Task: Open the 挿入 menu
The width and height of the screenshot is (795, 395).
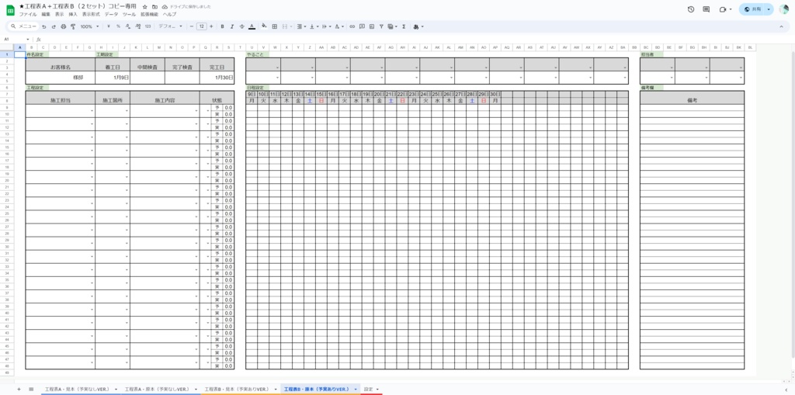Action: pyautogui.click(x=73, y=15)
